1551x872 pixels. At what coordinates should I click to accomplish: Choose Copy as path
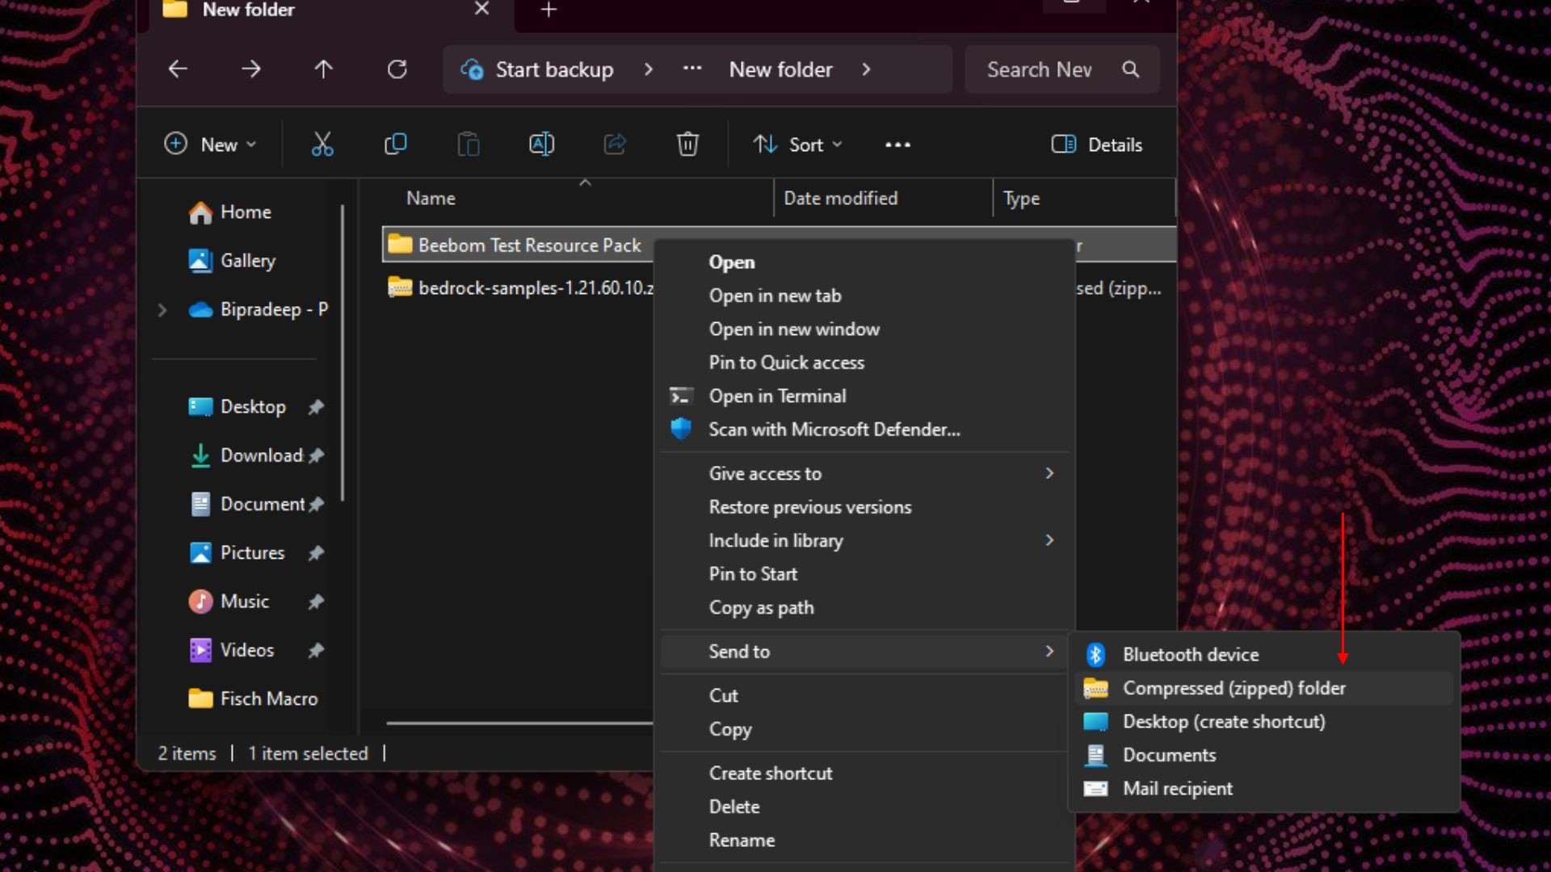click(x=761, y=608)
